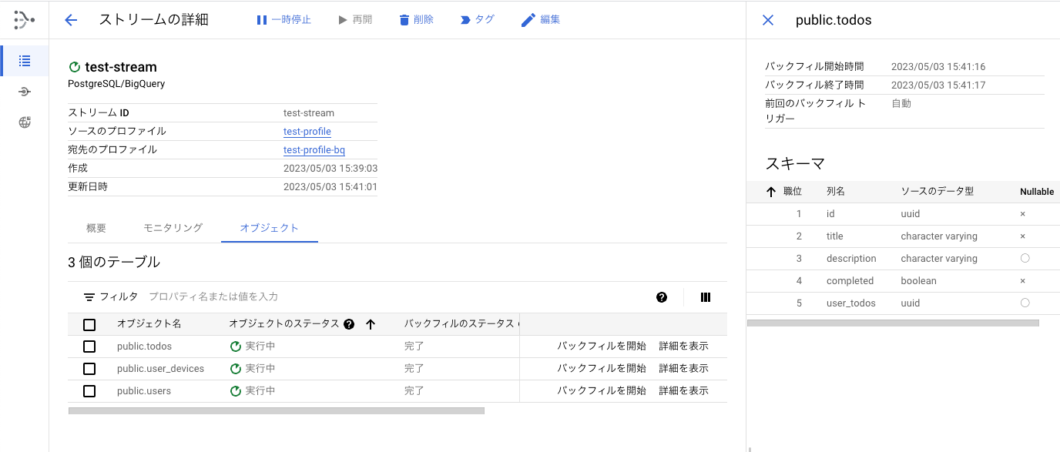Click the creation time 2023/05/03 15:39:03

(x=330, y=169)
